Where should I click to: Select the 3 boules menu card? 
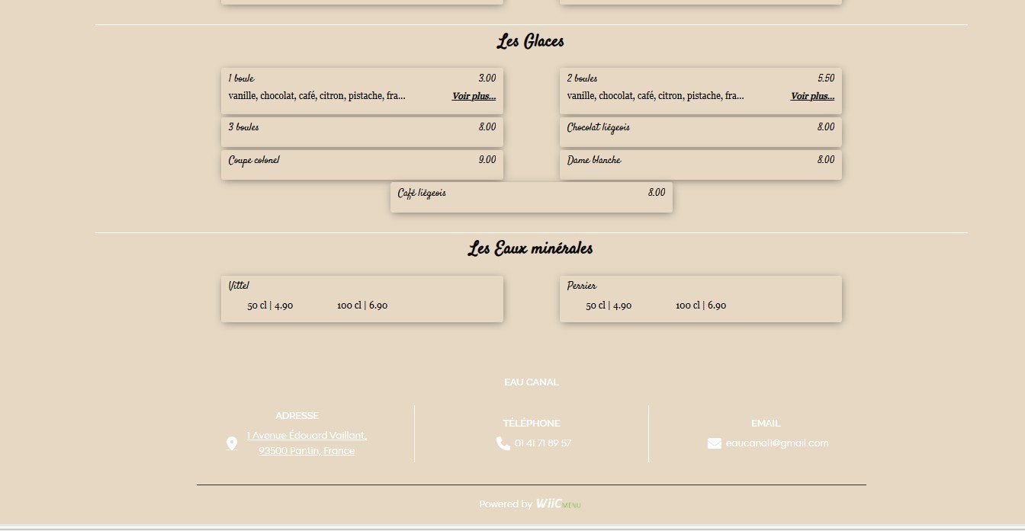[362, 132]
